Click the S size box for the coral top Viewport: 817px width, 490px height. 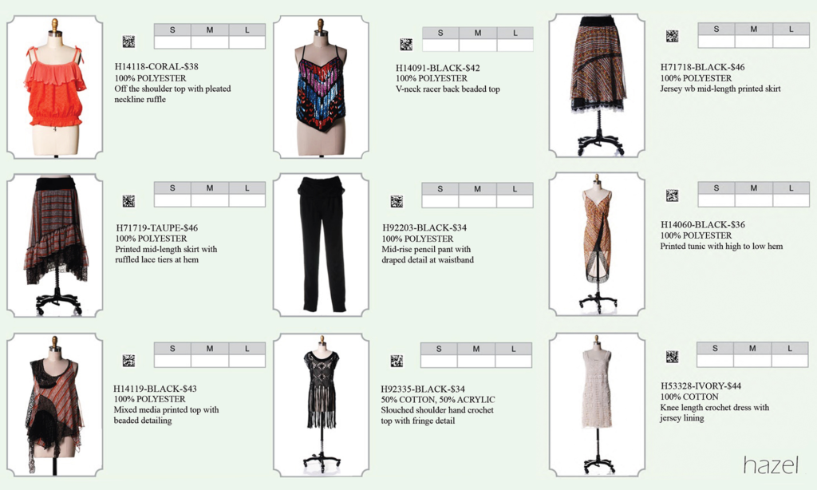click(x=172, y=42)
